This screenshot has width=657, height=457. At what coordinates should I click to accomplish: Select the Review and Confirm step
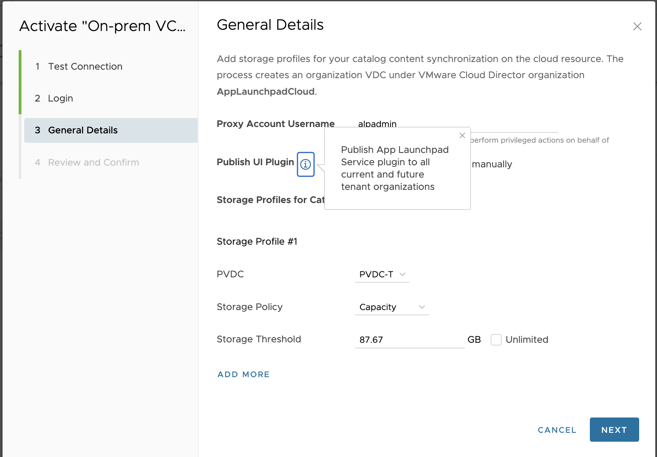coord(93,163)
